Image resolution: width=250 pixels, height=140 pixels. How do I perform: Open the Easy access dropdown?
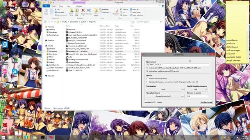click(x=105, y=12)
